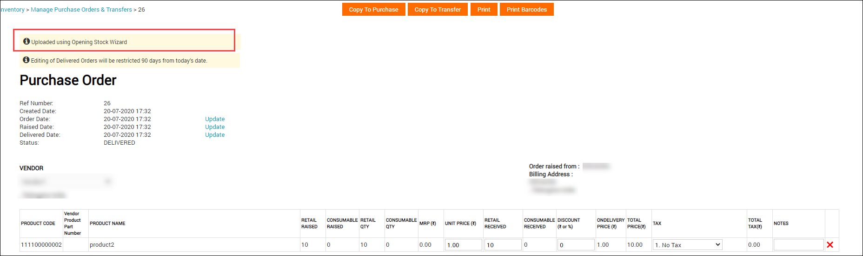Click the Retail Received input field

[503, 245]
